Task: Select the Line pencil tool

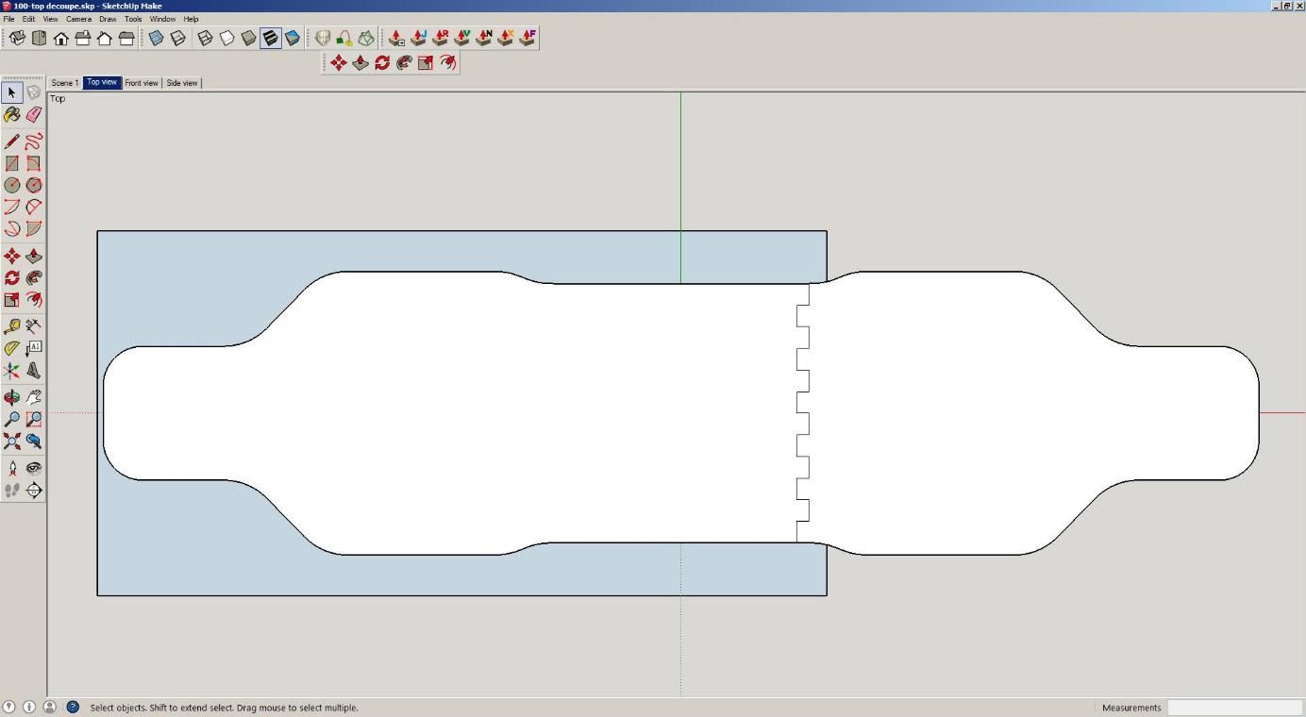Action: point(11,142)
